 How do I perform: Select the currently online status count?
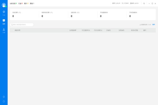click(x=13, y=3)
